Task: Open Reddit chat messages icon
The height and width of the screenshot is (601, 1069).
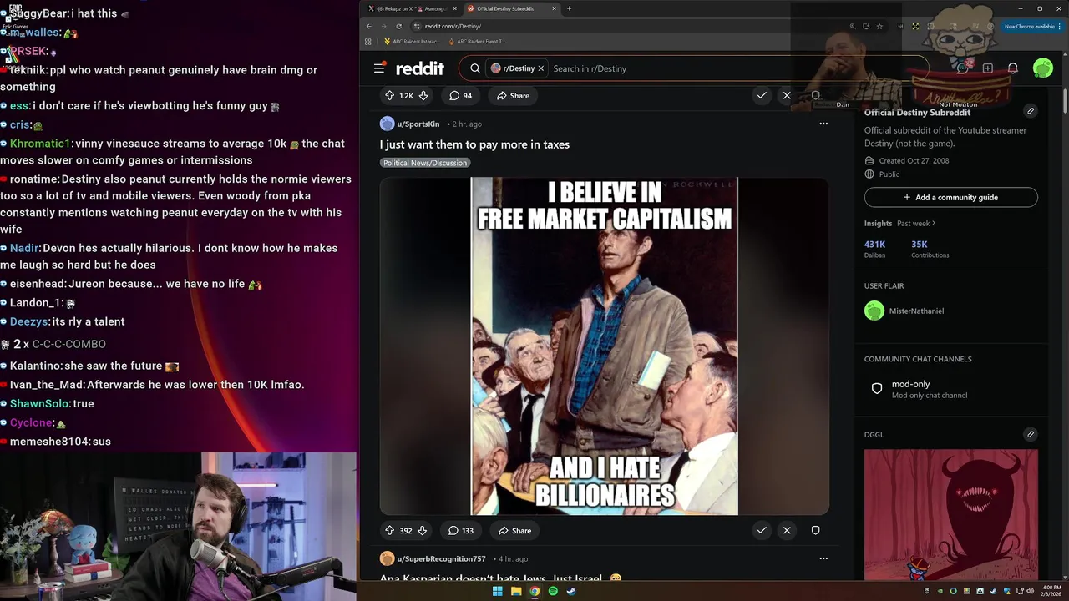Action: (963, 68)
